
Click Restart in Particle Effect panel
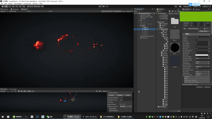tap(120, 95)
